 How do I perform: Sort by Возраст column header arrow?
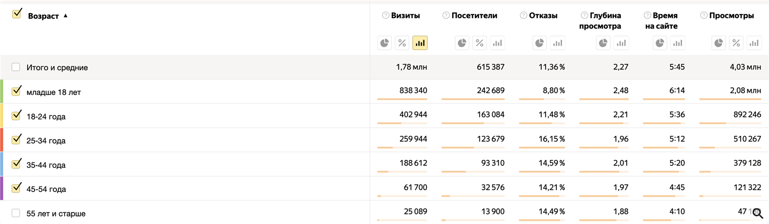(66, 15)
